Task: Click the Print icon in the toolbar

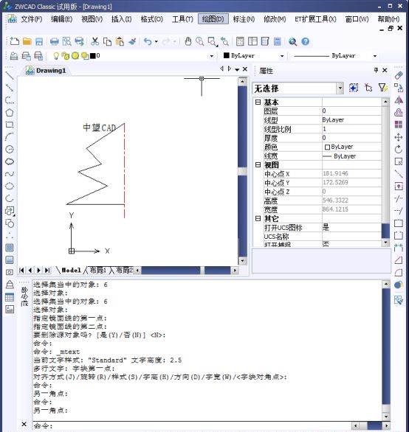Action: 55,41
